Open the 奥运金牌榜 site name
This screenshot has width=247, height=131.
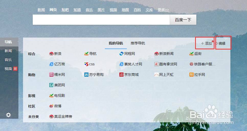pyautogui.click(x=63, y=116)
